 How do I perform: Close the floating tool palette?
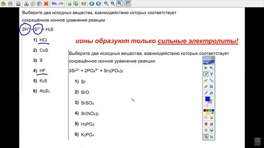click(x=213, y=58)
